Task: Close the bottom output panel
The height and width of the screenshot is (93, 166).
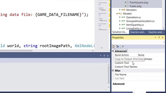Action: [x=108, y=56]
